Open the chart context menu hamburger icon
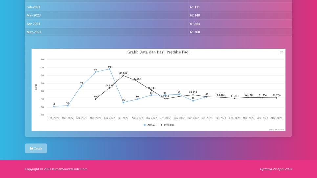Screen dimensions: 317x178 click(x=281, y=53)
